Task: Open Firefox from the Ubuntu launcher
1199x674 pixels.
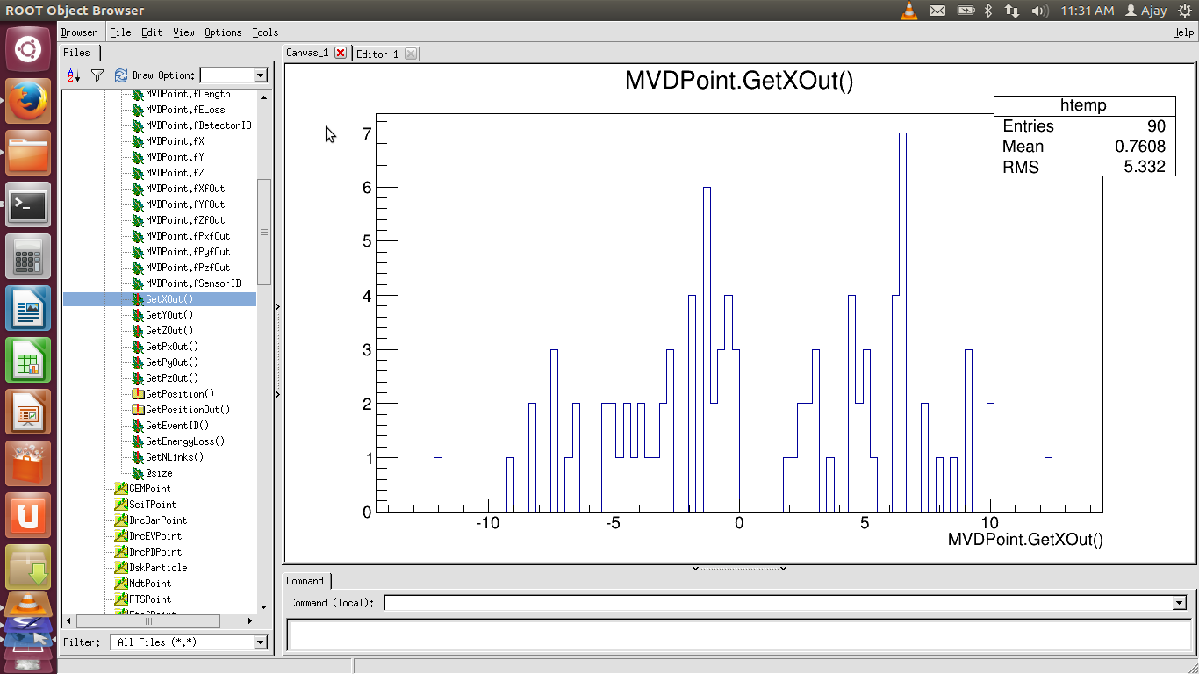Action: [x=28, y=102]
